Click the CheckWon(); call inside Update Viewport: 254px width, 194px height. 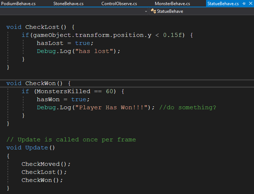[42, 180]
